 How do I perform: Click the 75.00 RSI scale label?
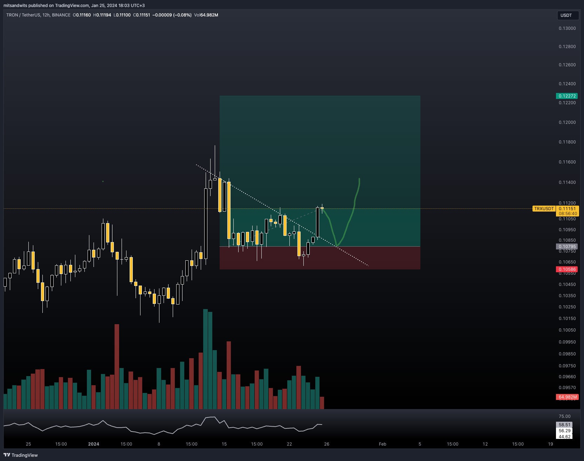tap(564, 416)
